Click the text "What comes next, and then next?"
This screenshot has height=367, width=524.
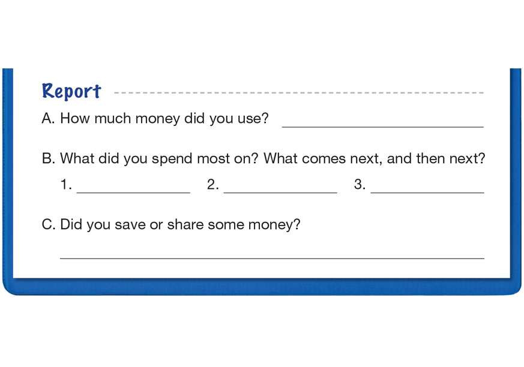click(374, 159)
